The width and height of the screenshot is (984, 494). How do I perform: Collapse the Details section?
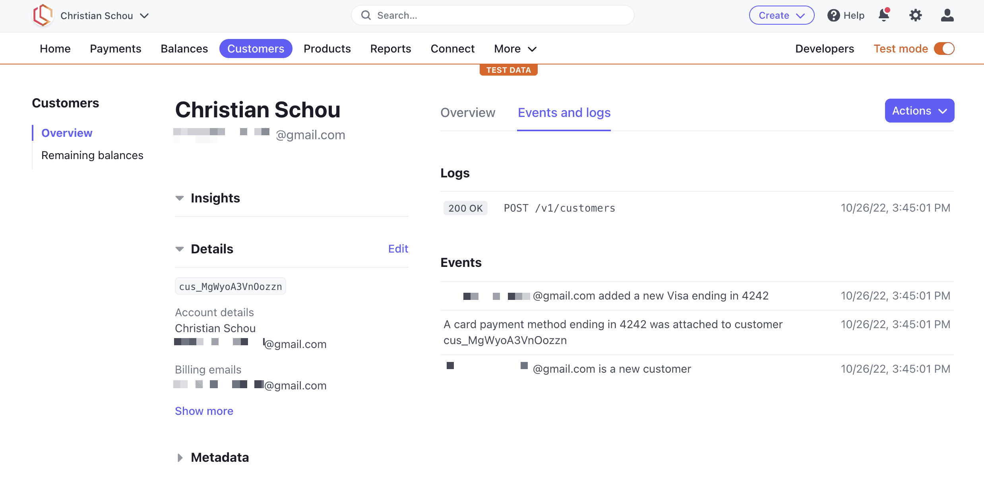tap(180, 249)
